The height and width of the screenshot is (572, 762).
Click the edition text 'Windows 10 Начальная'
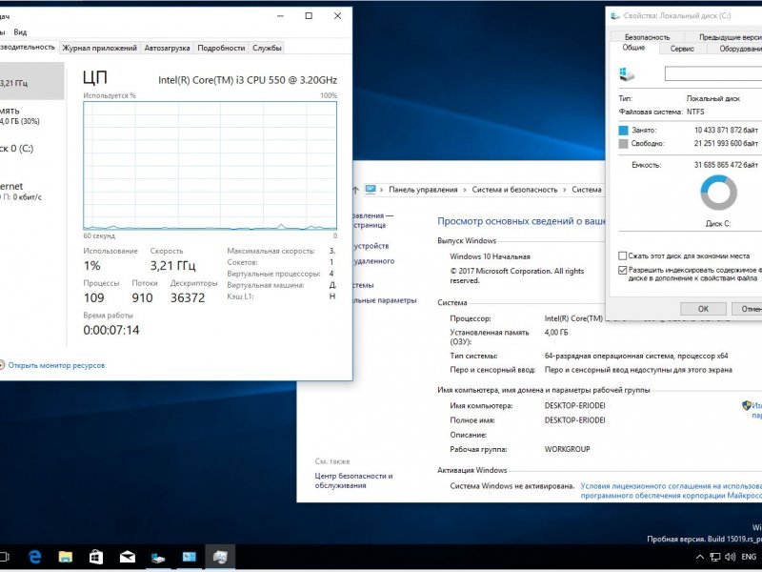[x=490, y=256]
